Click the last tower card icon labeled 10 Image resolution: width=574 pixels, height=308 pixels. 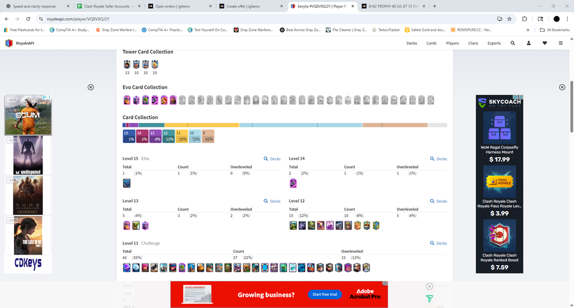click(x=155, y=65)
